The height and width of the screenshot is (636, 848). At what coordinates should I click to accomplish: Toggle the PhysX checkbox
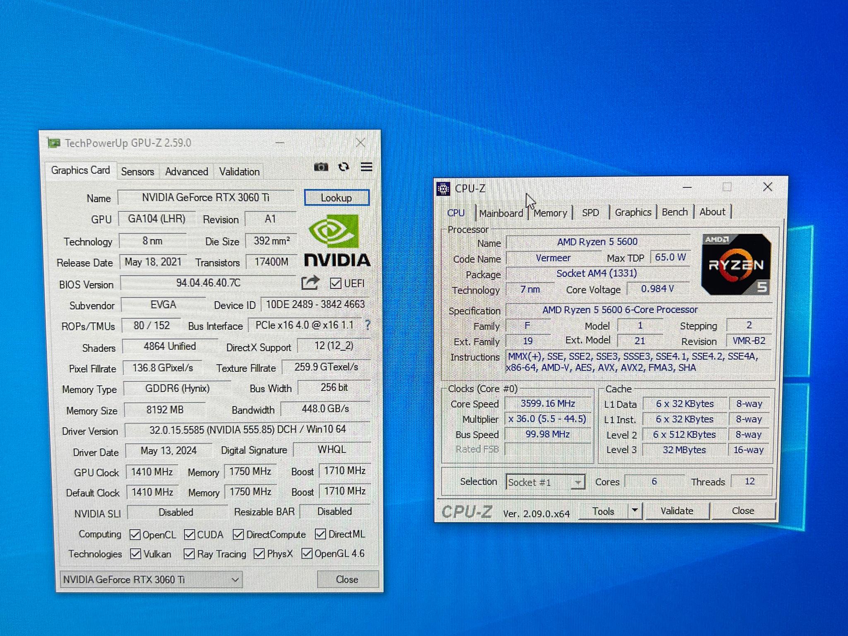(259, 554)
